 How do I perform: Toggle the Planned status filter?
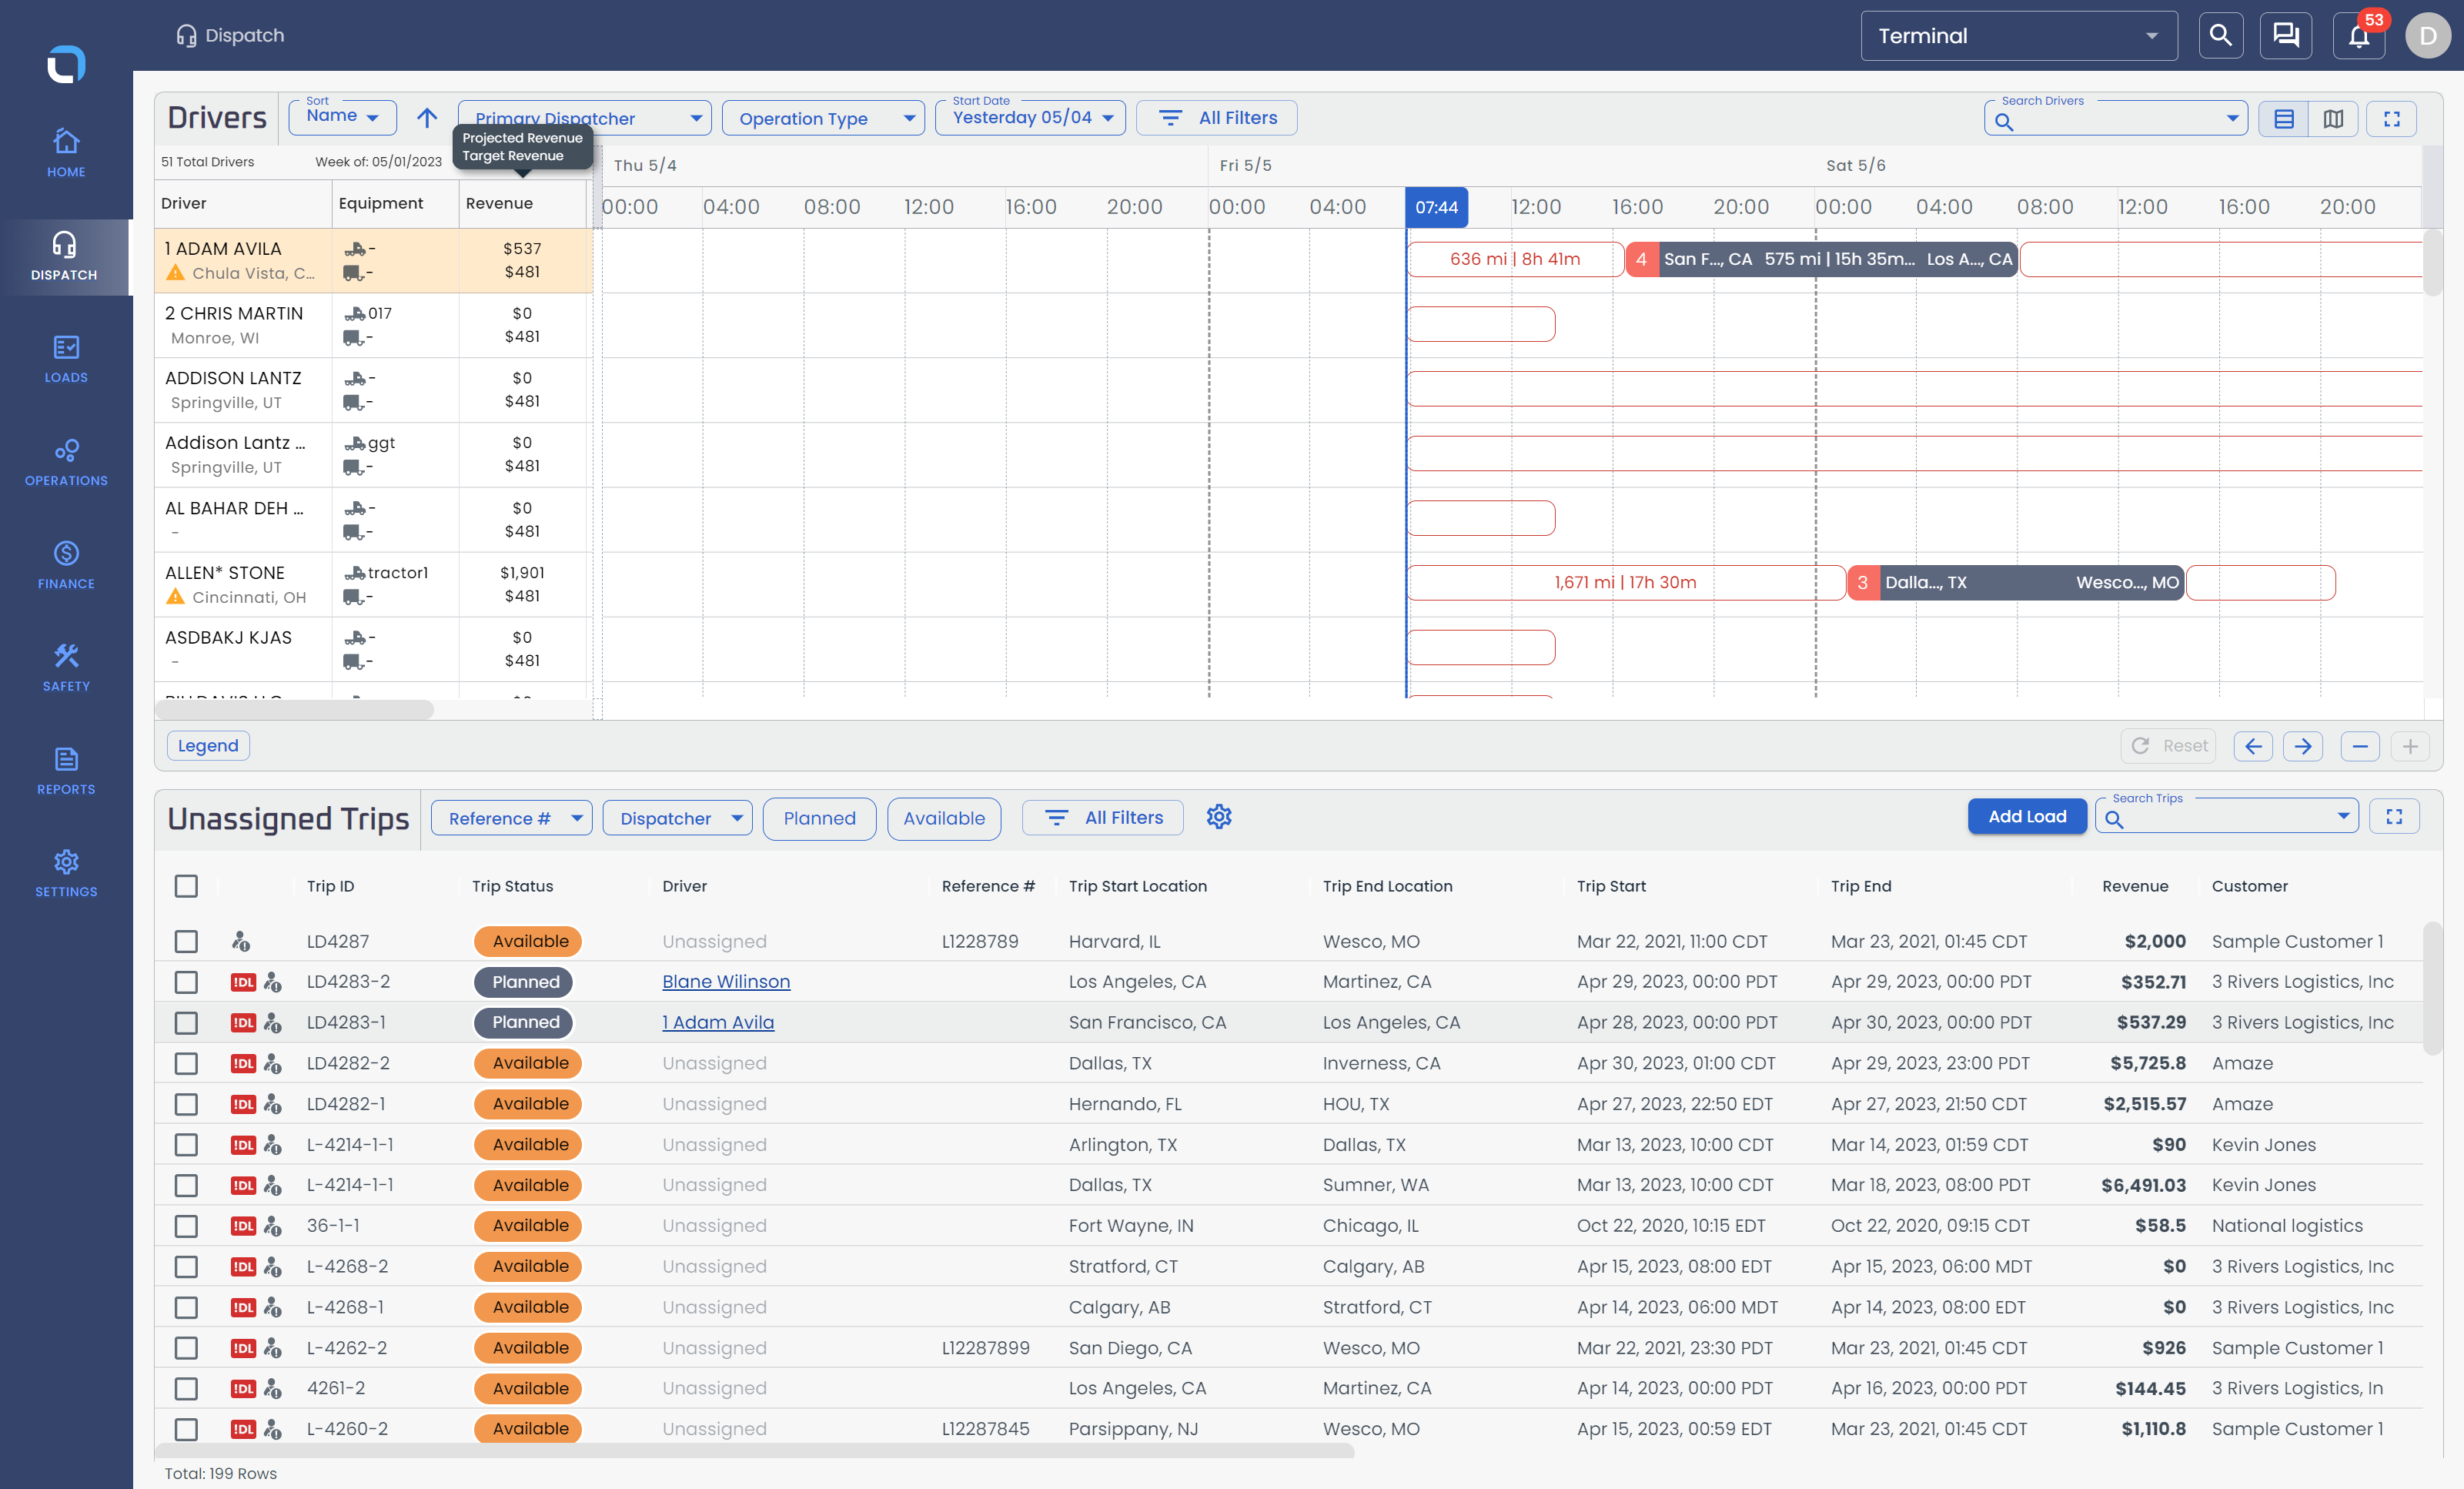tap(819, 818)
